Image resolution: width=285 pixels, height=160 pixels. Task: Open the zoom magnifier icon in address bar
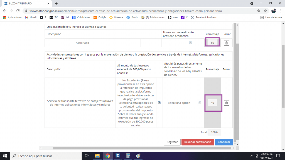coord(259,11)
